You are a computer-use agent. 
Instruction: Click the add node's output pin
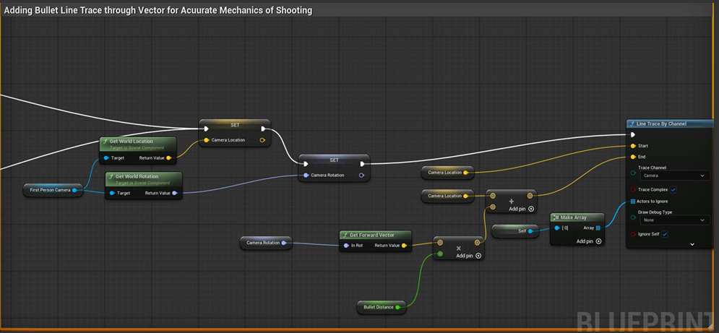tap(530, 196)
